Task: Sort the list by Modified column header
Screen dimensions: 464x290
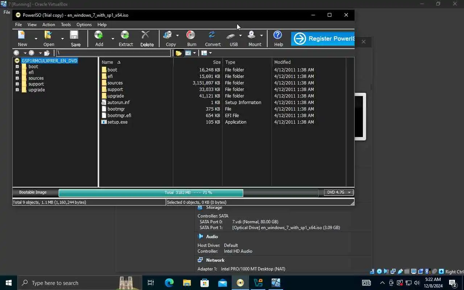Action: pyautogui.click(x=308, y=62)
